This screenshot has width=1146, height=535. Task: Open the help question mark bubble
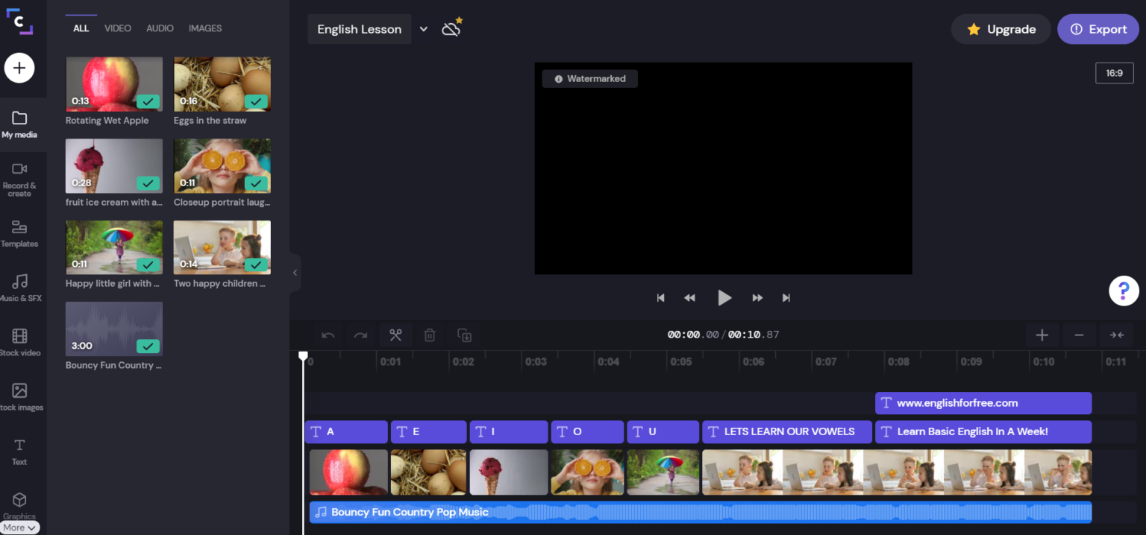pyautogui.click(x=1124, y=291)
